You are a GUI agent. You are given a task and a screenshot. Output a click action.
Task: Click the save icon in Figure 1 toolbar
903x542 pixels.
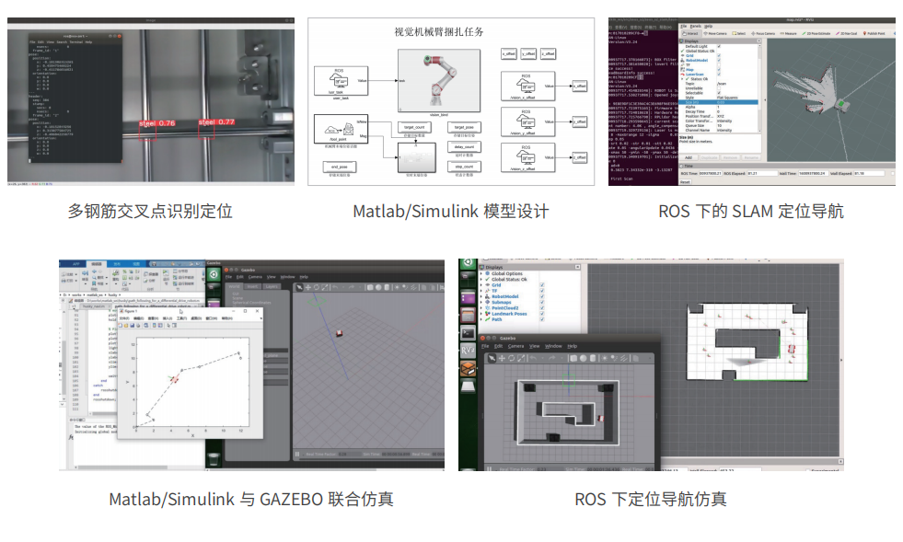132,325
